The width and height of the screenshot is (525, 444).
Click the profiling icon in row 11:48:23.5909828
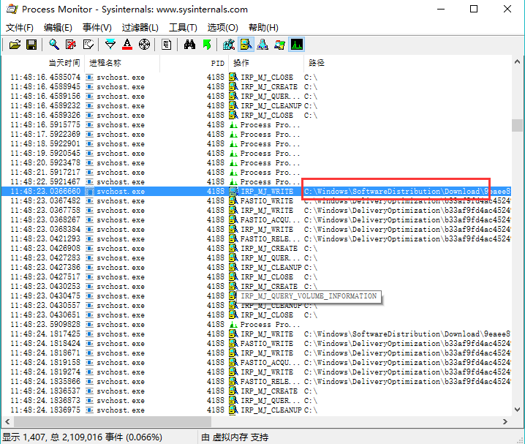click(233, 325)
